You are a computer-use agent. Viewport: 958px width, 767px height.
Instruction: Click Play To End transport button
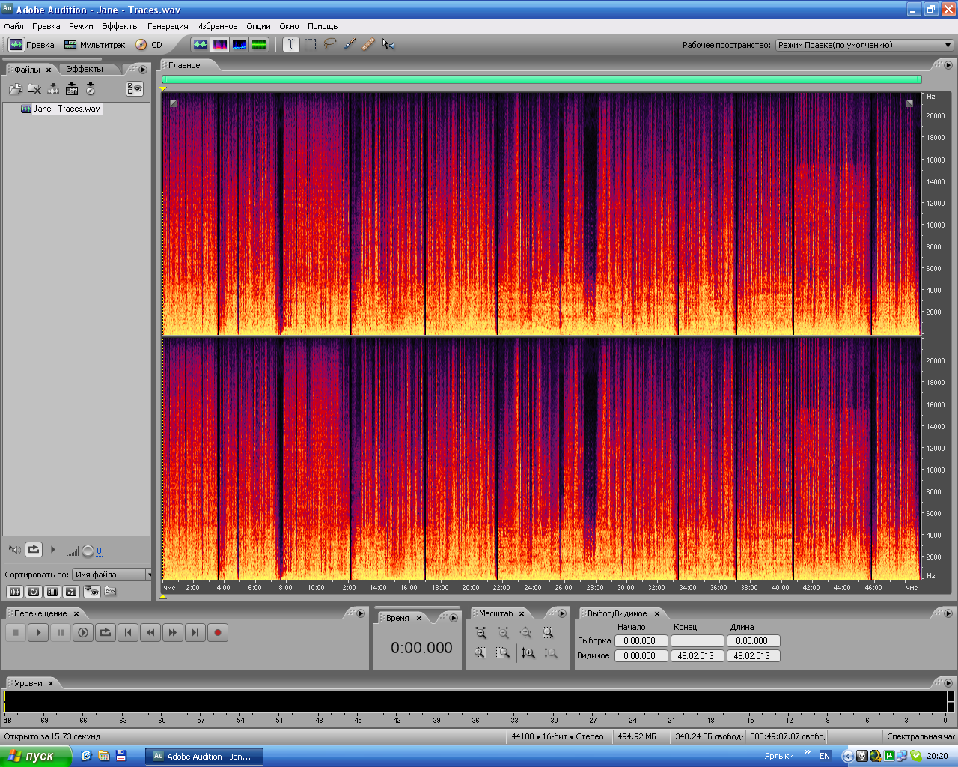click(83, 633)
